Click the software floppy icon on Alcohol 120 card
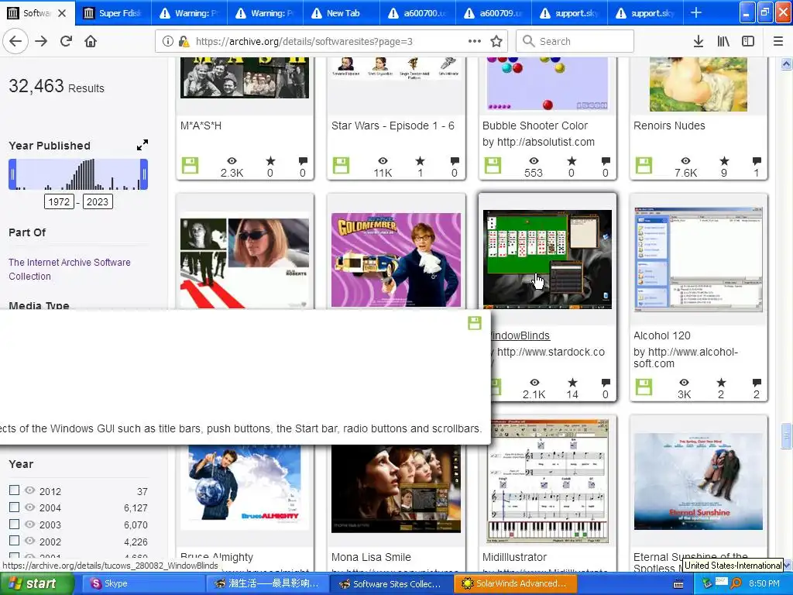The image size is (793, 595). pyautogui.click(x=644, y=387)
